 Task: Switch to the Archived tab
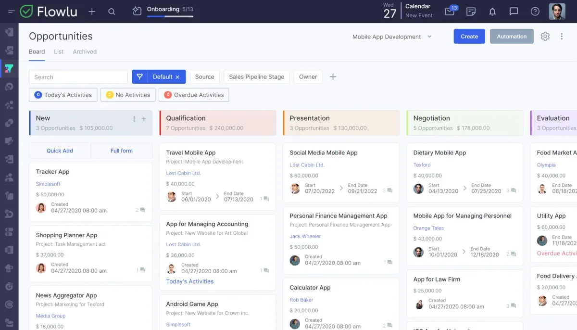[x=85, y=51]
